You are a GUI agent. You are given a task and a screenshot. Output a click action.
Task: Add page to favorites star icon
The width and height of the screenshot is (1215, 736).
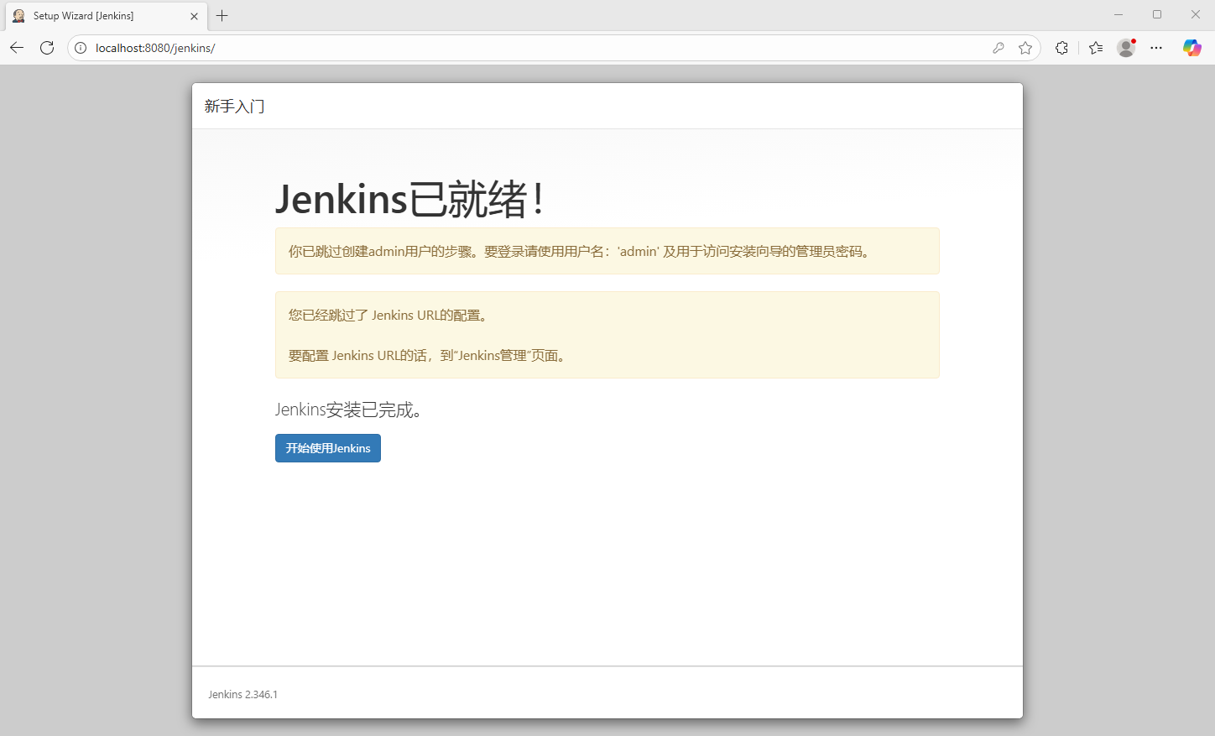click(1025, 48)
